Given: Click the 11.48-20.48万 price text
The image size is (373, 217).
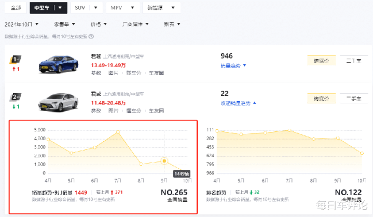Looking at the screenshot, I should tap(108, 103).
